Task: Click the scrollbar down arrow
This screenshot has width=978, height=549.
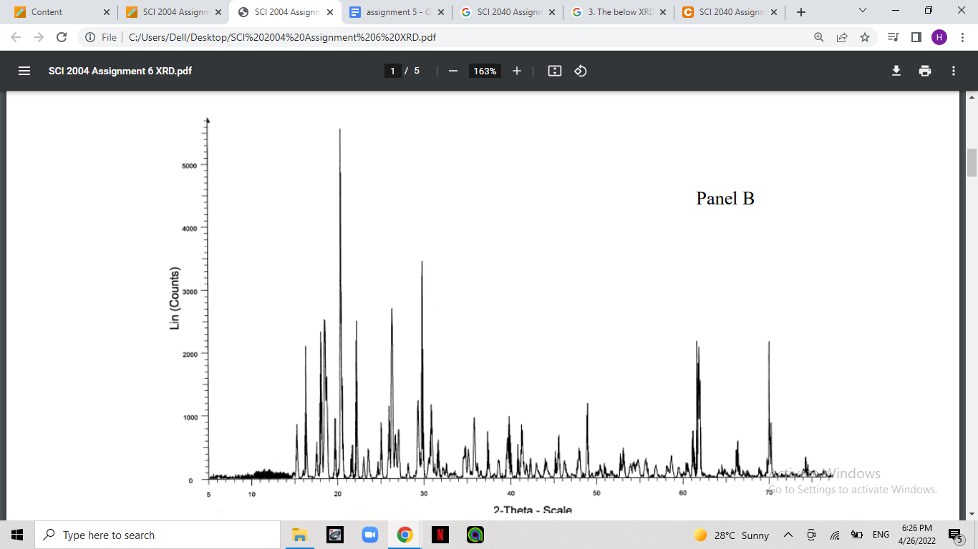Action: tap(972, 514)
